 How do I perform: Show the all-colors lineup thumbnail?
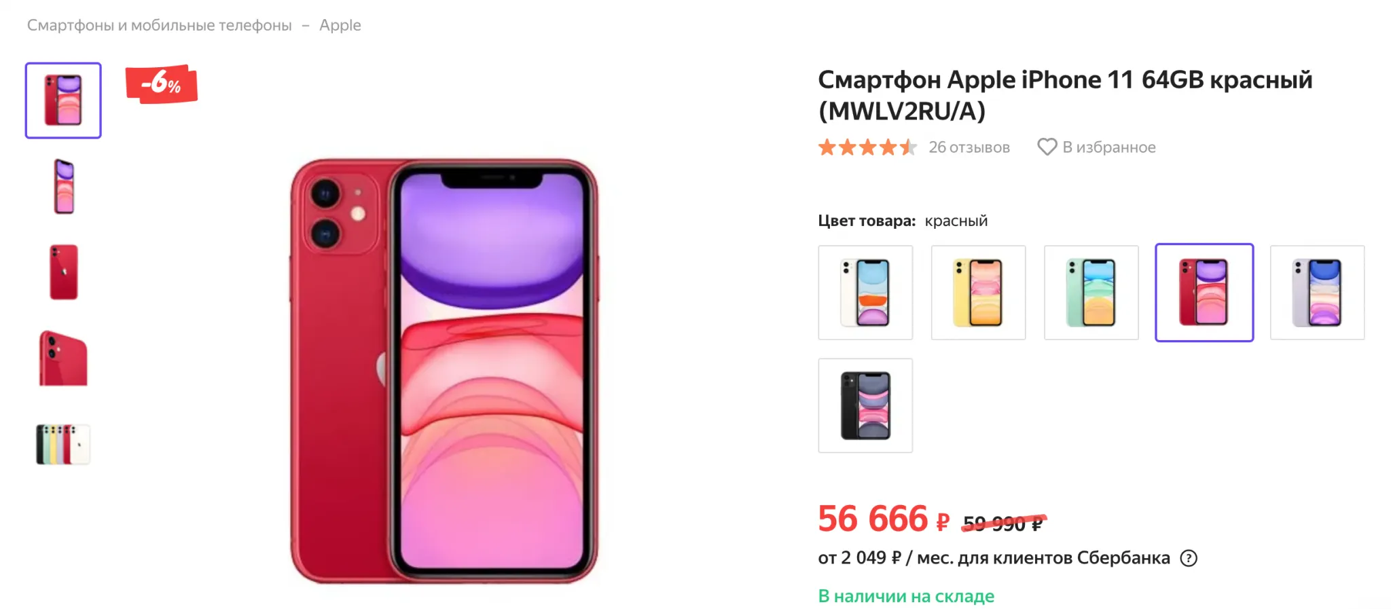[63, 444]
